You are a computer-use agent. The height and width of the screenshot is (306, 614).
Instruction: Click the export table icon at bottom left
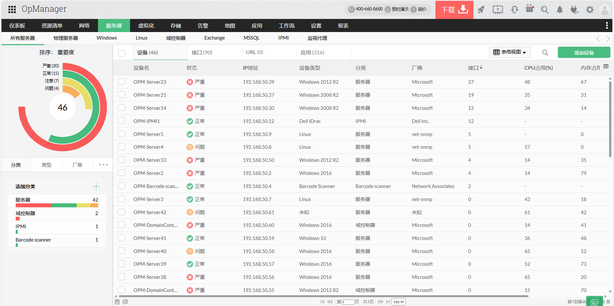117,302
